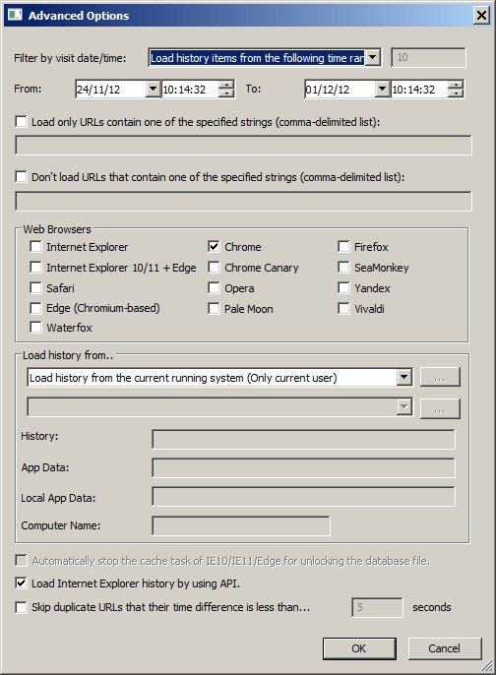Increase To time with up spinner
The image size is (496, 675).
(456, 85)
